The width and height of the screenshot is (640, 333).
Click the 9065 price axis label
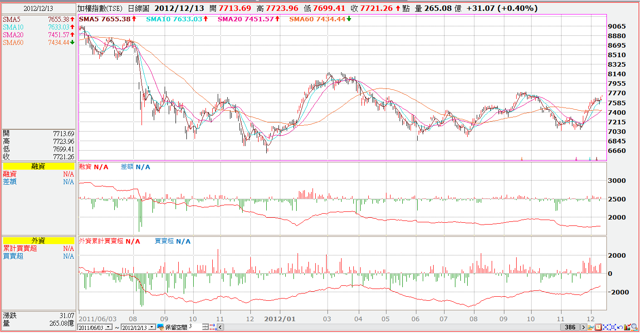(x=616, y=26)
